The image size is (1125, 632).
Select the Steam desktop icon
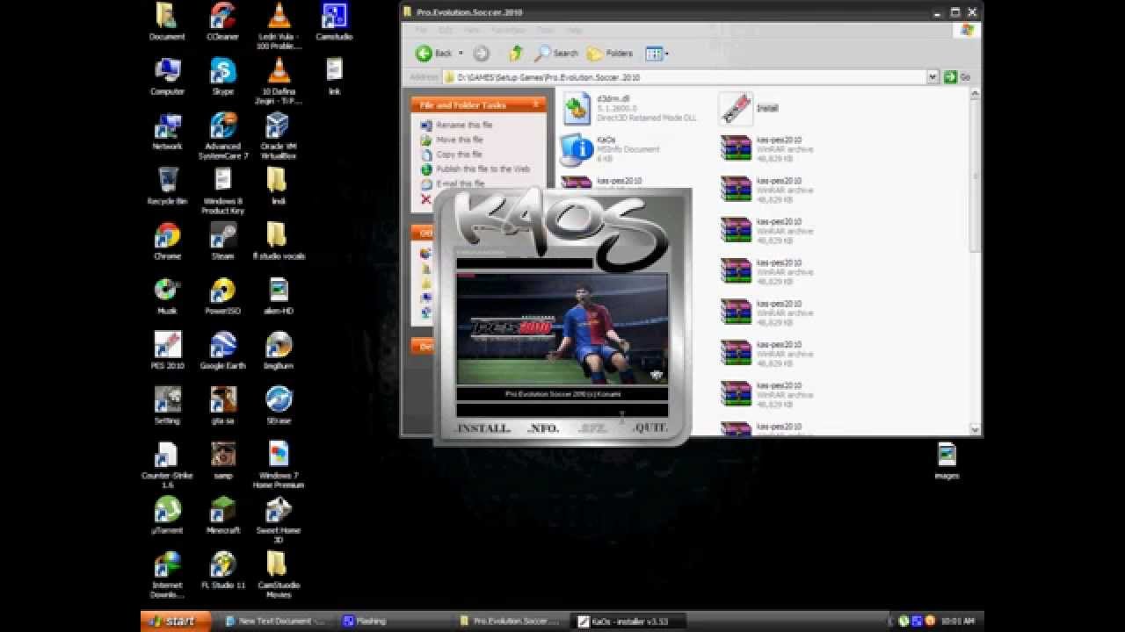point(222,242)
